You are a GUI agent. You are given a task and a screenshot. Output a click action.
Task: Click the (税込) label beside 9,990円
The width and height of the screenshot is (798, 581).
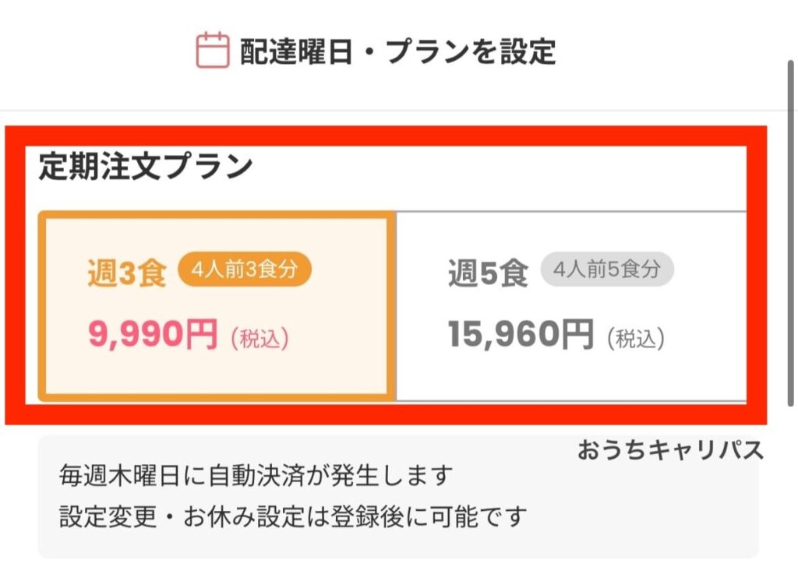pos(260,338)
